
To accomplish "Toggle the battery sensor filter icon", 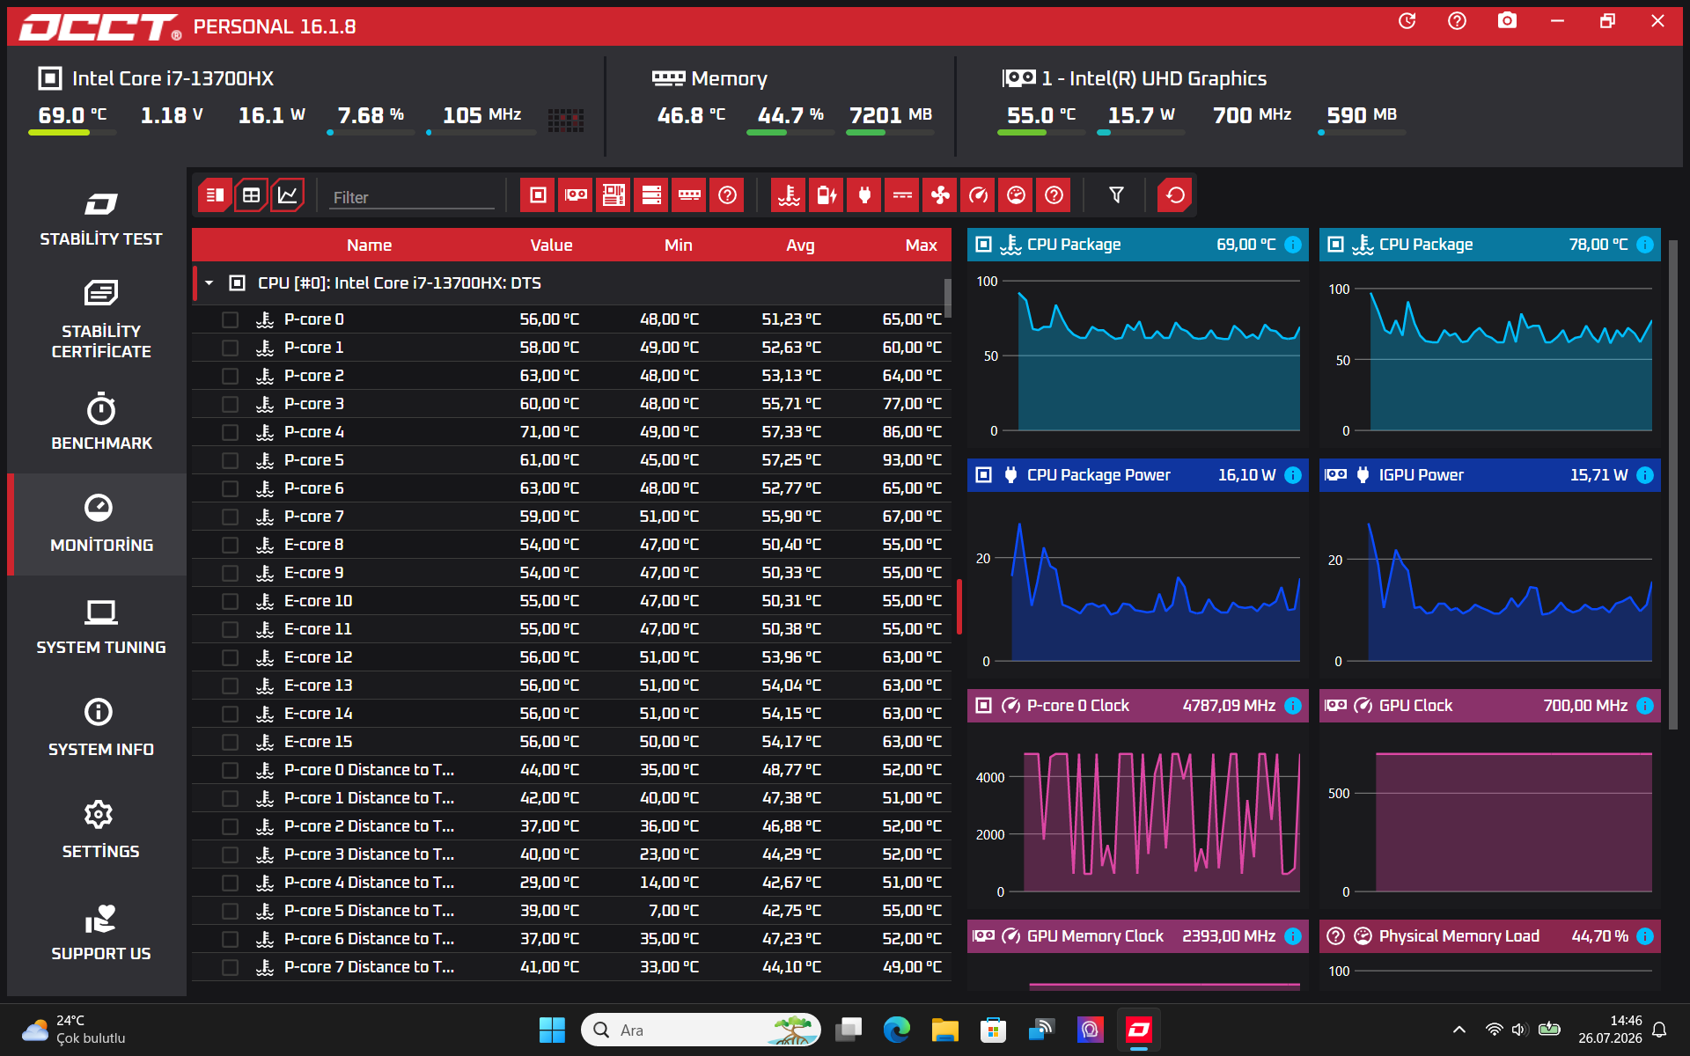I will click(827, 195).
